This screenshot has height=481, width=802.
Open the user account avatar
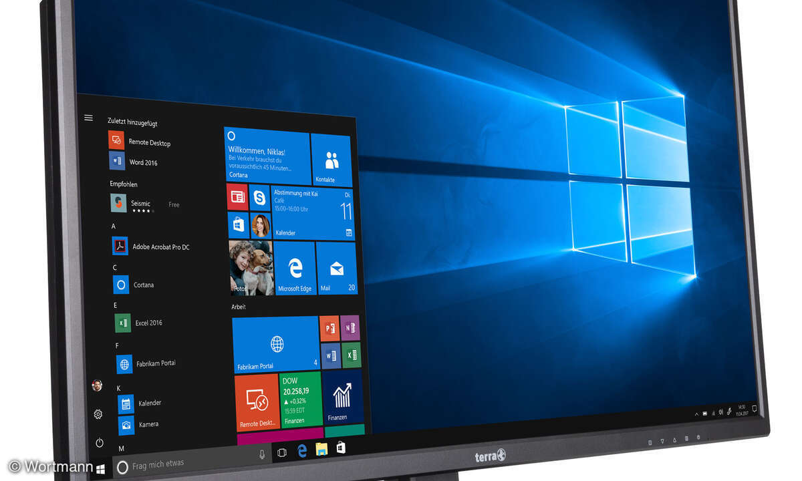click(97, 385)
